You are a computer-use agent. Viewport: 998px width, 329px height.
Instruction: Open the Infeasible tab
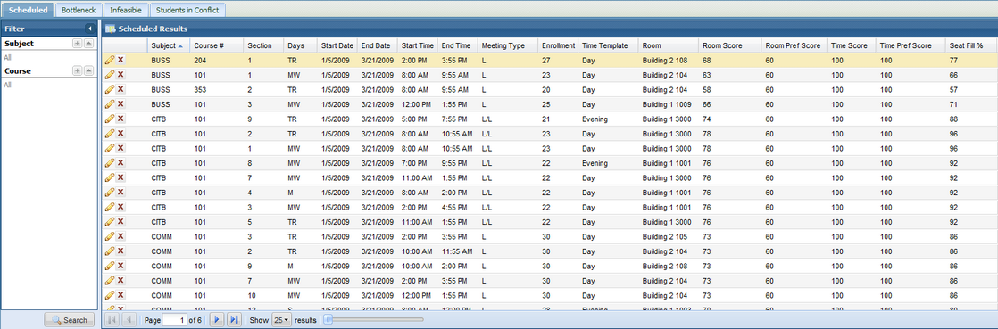(x=127, y=10)
